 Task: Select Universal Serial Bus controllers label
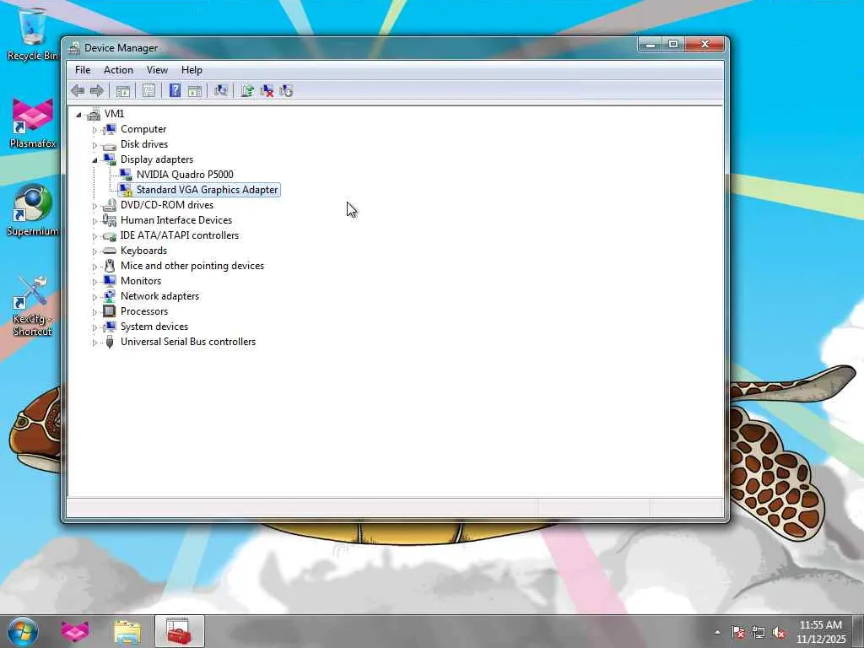coord(188,342)
